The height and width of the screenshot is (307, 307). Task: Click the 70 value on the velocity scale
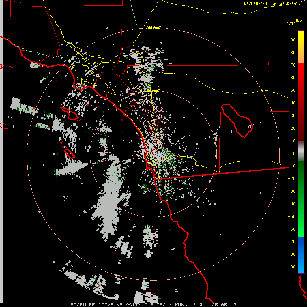point(293,65)
